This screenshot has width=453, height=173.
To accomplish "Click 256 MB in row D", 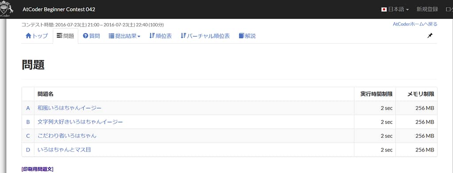I will point(425,150).
